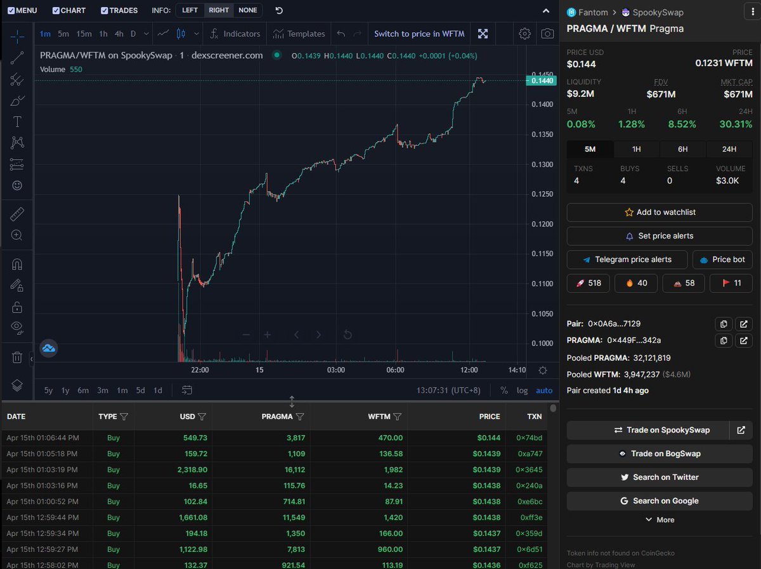Image resolution: width=761 pixels, height=569 pixels.
Task: Open the candlestick chart type dropdown
Action: [196, 34]
